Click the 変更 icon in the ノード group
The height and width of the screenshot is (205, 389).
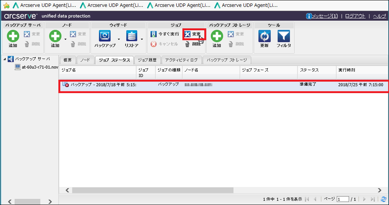click(x=73, y=34)
